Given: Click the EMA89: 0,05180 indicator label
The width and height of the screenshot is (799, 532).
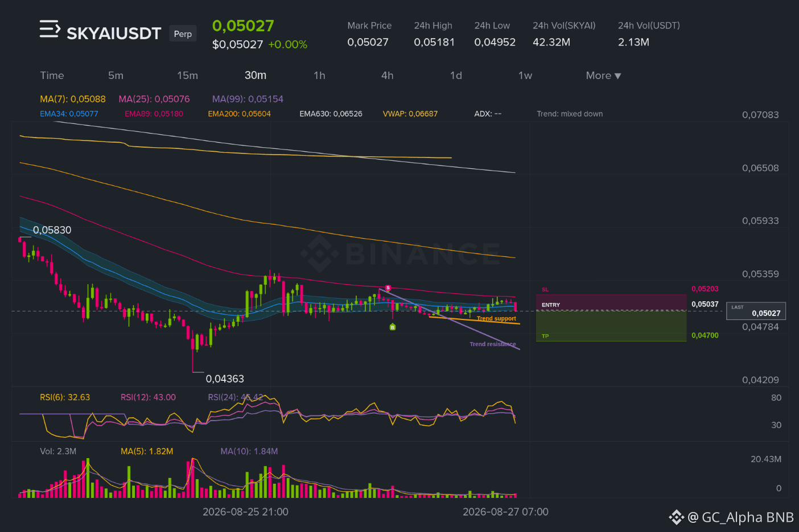Looking at the screenshot, I should pyautogui.click(x=154, y=114).
